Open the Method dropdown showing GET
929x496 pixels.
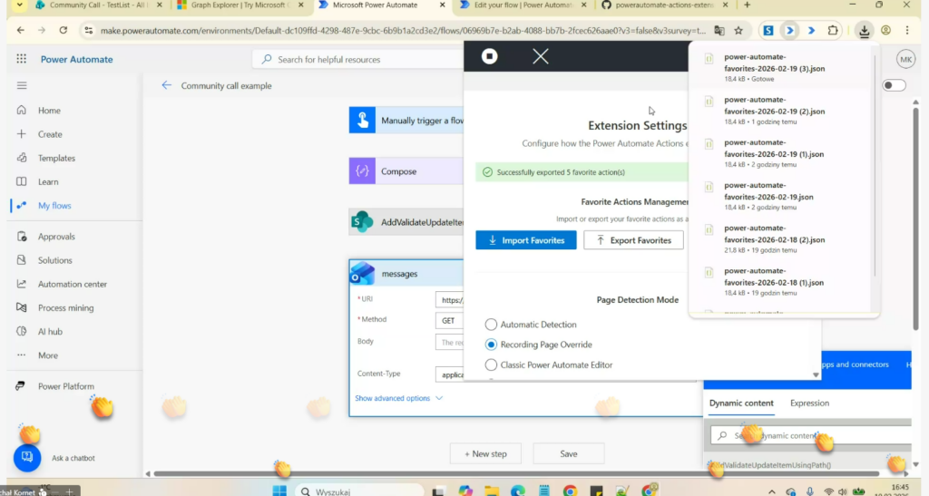tap(450, 321)
